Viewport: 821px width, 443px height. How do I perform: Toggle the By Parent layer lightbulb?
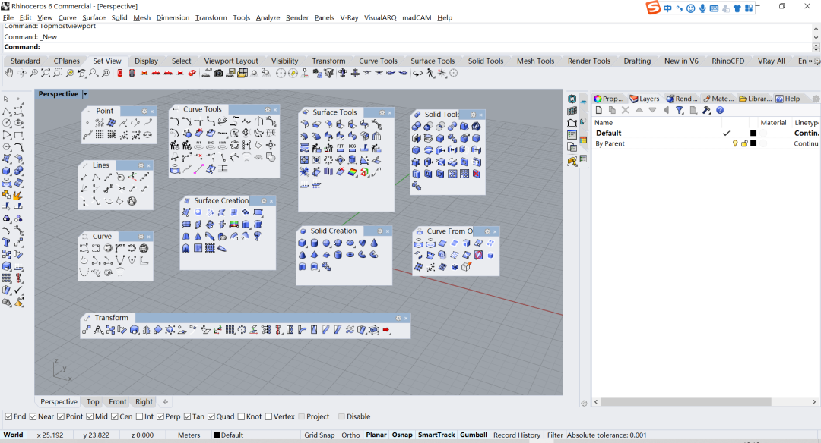pyautogui.click(x=734, y=143)
